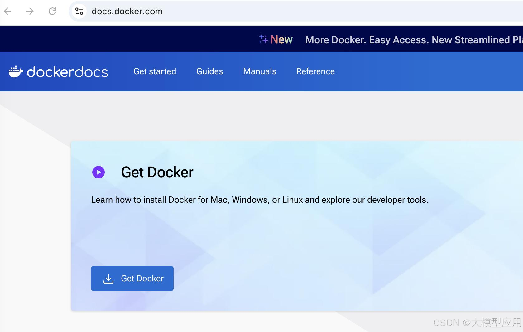Click the docs.docker.com address bar
The height and width of the screenshot is (332, 523).
coord(296,12)
